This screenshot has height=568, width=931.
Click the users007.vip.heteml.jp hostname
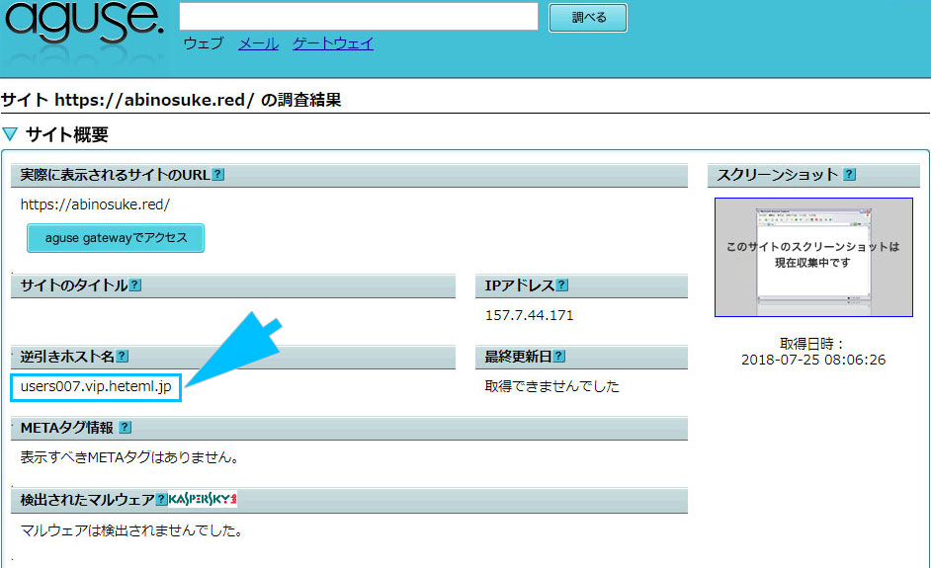coord(96,387)
